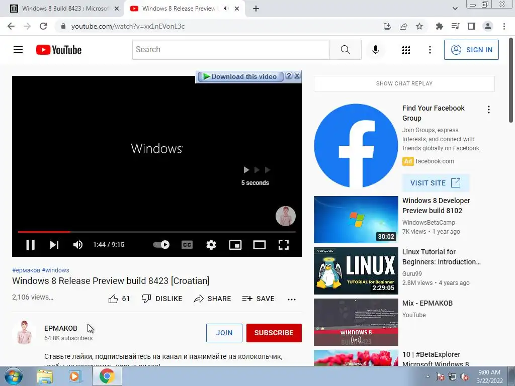Click the channel watermark in the video
Screen dimensions: 515x386
[x=286, y=216]
